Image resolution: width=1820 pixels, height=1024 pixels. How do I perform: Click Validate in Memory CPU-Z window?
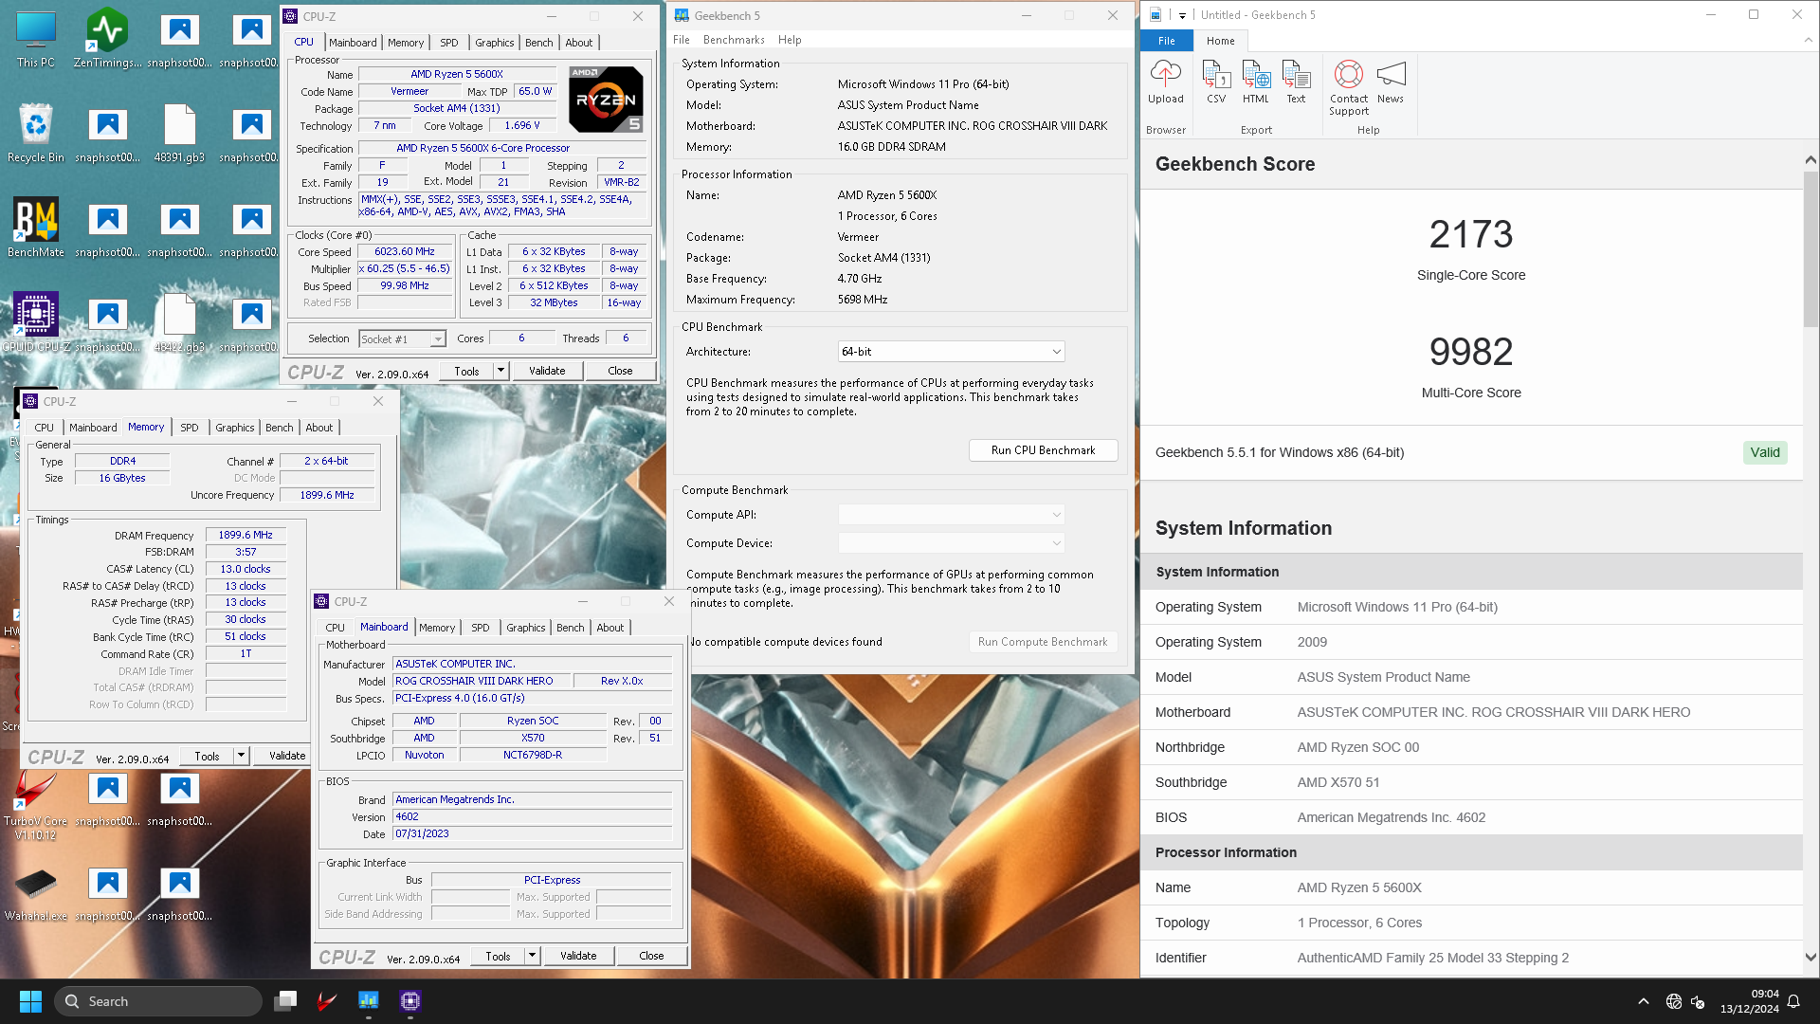click(x=282, y=756)
